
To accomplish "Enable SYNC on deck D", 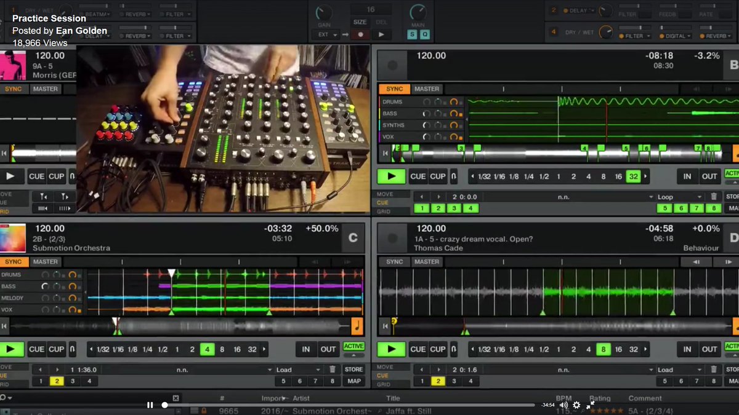I will point(394,262).
